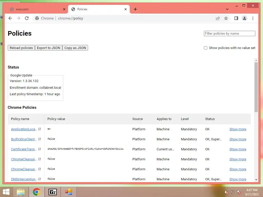Click Version: 1.3.36.132 text
Viewport: 263px width, 197px height.
[24, 81]
